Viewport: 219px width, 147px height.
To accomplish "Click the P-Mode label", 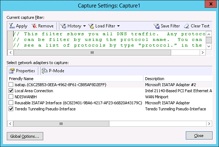I will tap(56, 71).
